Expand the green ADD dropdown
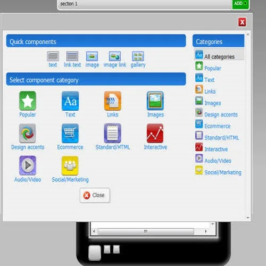Image resolution: width=266 pixels, height=266 pixels. pos(240,4)
